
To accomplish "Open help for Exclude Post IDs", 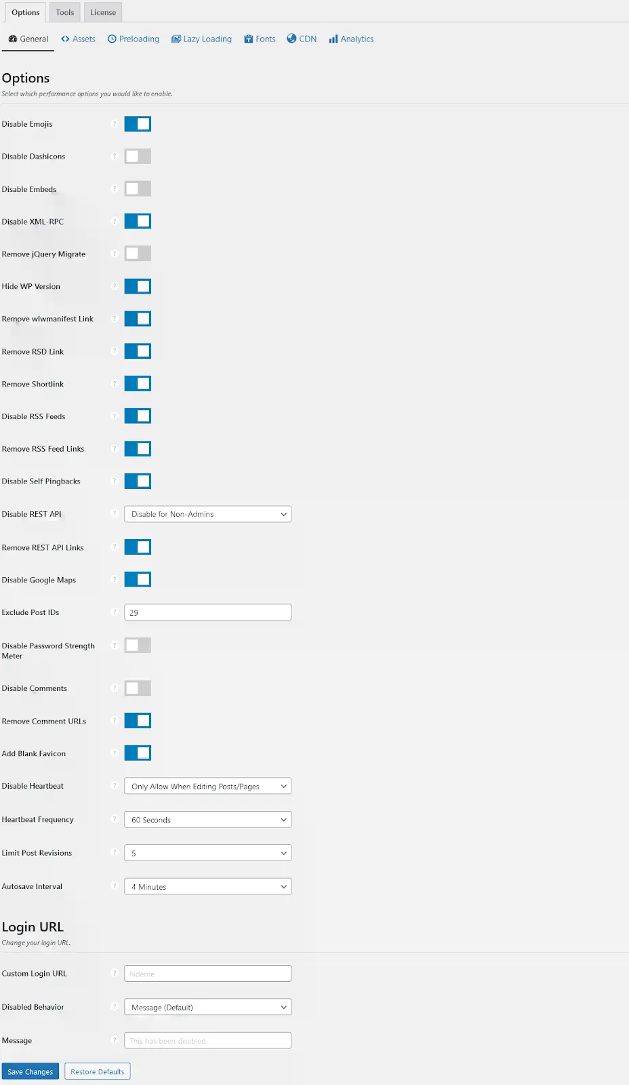I will point(114,612).
